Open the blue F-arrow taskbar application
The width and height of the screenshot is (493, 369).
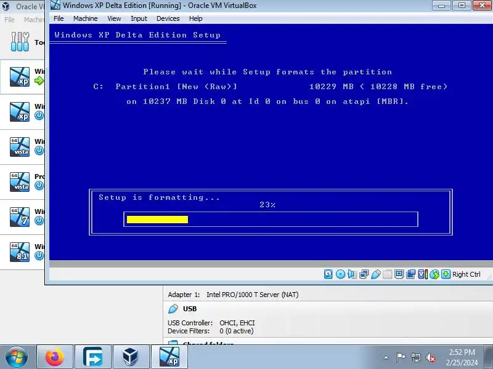pyautogui.click(x=93, y=357)
